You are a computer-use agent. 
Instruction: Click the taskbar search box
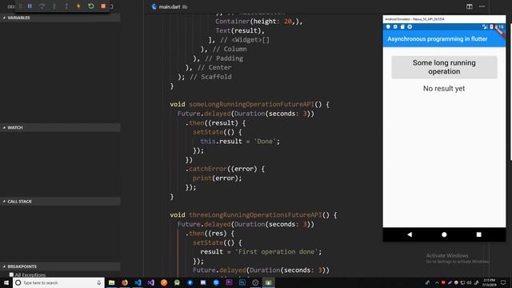[x=58, y=282]
